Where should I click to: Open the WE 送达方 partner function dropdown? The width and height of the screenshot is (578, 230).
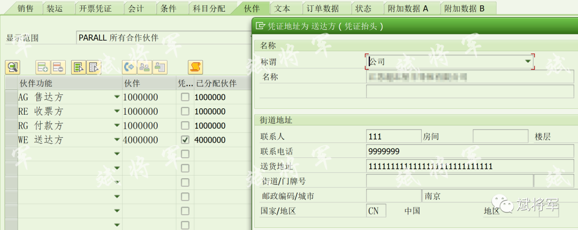click(117, 140)
